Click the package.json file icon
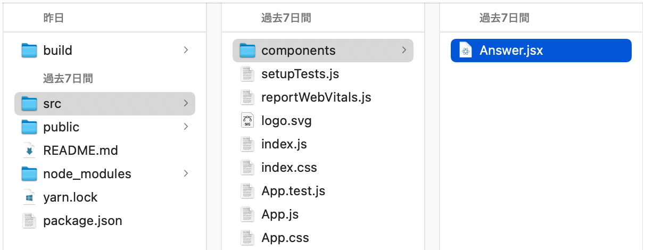Screen dimensions: 645x250 (x=29, y=221)
